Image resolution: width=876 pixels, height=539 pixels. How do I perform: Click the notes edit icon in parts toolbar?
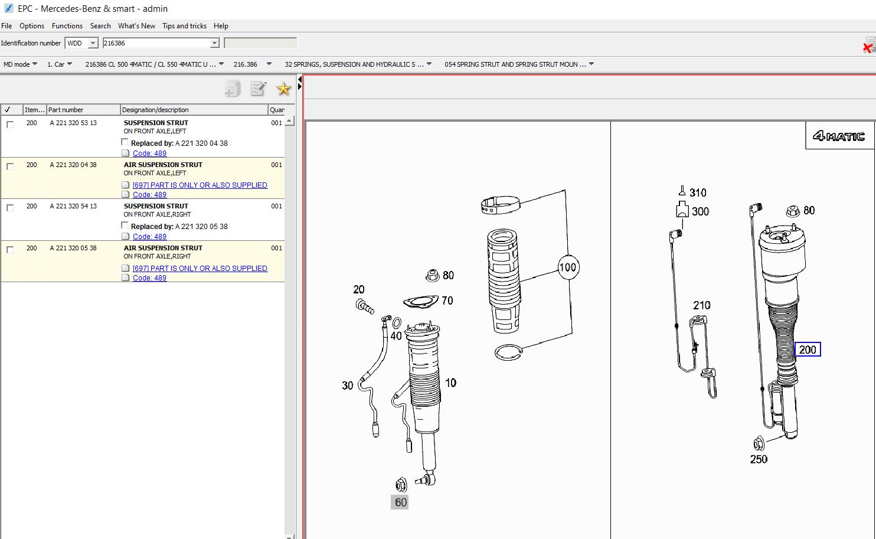[x=258, y=89]
